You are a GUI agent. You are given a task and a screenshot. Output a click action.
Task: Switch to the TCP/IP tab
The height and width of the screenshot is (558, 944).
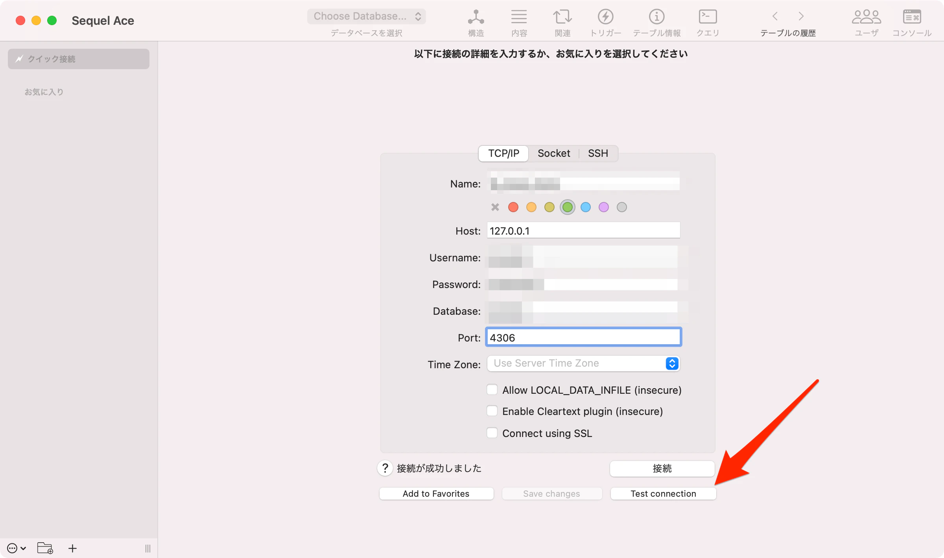tap(503, 153)
